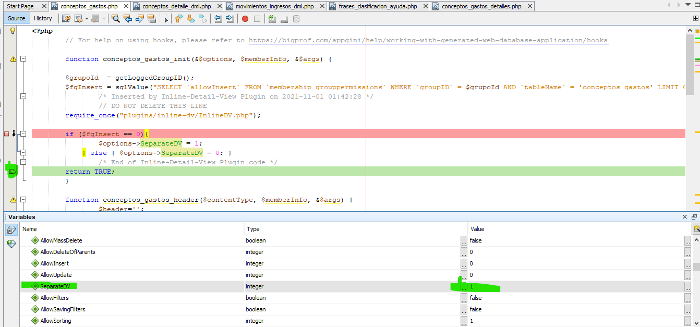Switch to History view button
Screen dimensions: 700x327
click(x=43, y=18)
